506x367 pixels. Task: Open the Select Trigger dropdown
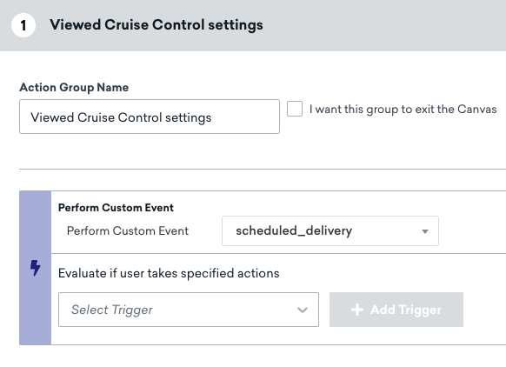(189, 310)
